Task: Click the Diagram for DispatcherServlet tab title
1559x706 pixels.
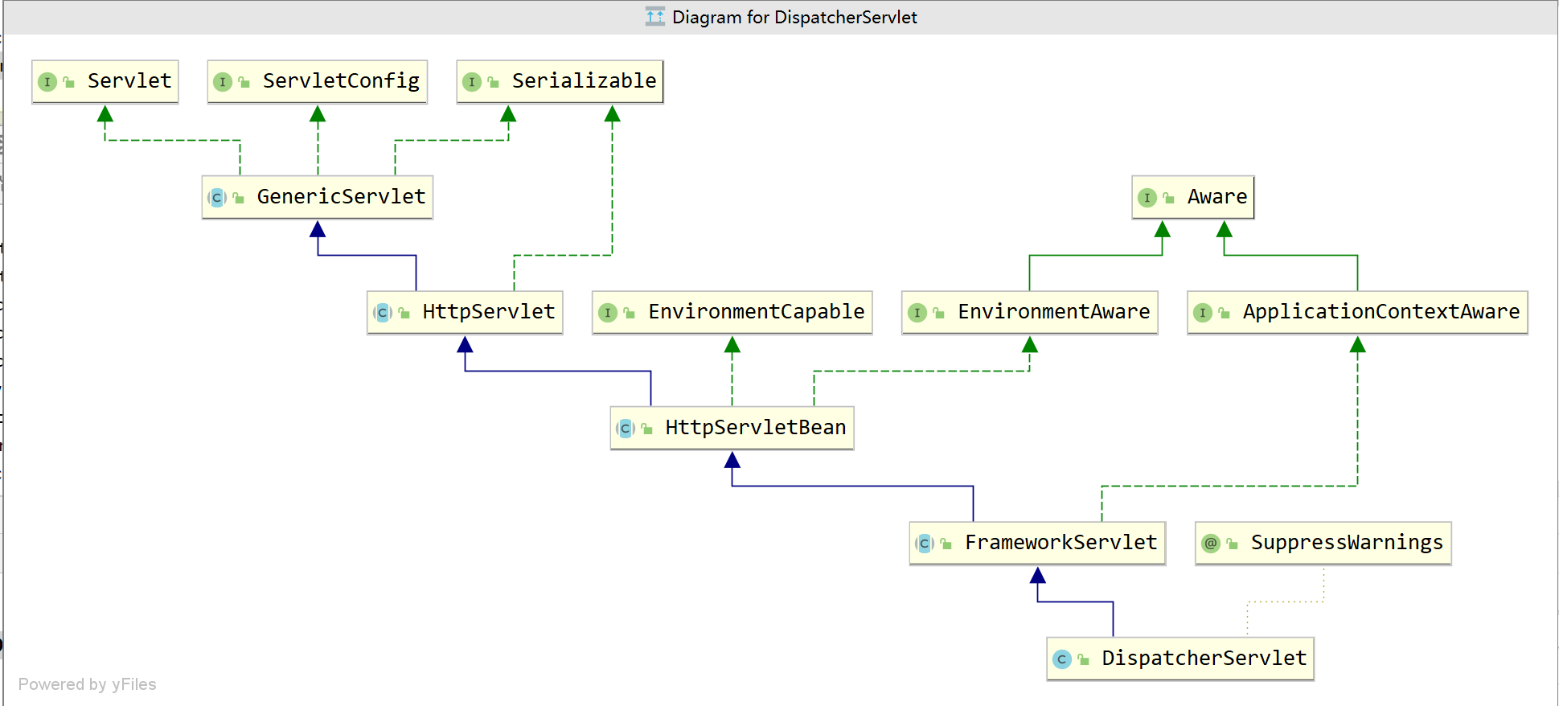Action: coord(794,17)
